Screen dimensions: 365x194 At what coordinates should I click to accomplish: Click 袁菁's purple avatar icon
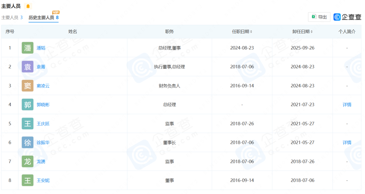click(x=27, y=67)
